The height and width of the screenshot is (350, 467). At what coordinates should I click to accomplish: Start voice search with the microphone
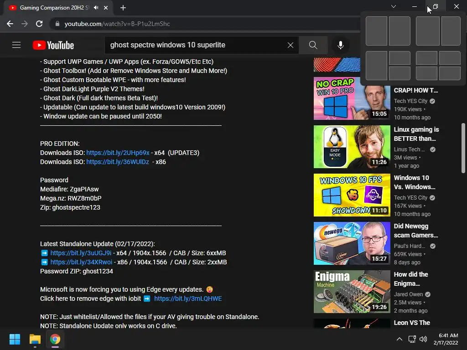(340, 45)
